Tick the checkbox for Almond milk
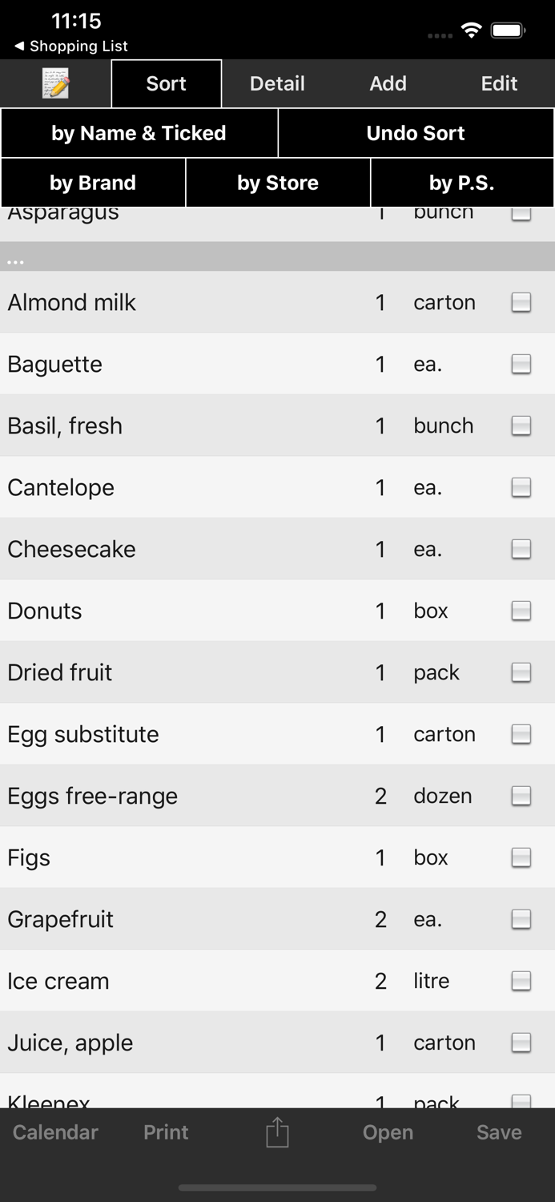Image resolution: width=555 pixels, height=1202 pixels. [x=521, y=302]
